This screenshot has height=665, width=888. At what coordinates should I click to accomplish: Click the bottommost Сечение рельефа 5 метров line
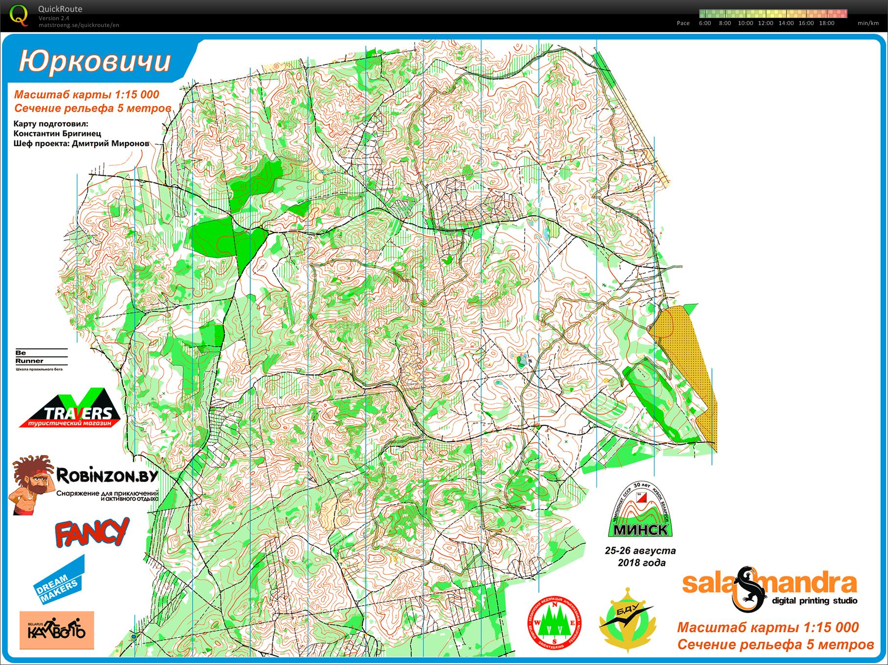coord(776,644)
